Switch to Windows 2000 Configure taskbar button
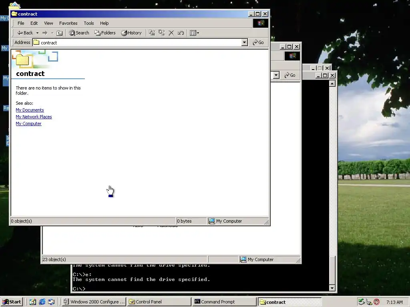Viewport: 410px width, 307px height. point(94,302)
